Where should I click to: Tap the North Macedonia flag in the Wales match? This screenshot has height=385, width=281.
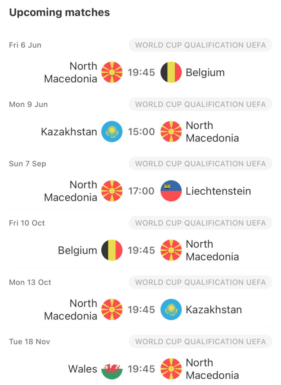coord(171,369)
